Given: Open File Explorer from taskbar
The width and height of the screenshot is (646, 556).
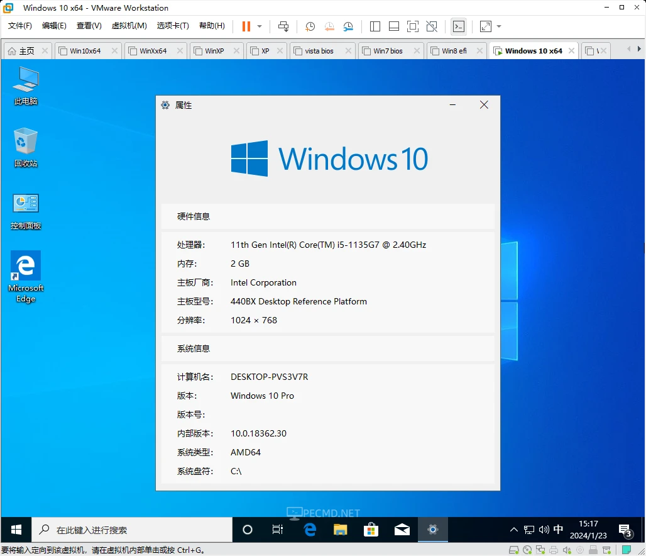Looking at the screenshot, I should [x=341, y=530].
